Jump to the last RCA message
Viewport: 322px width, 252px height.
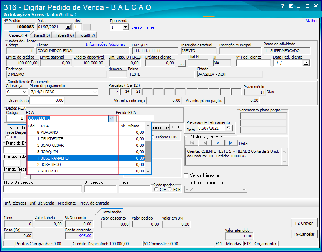point(231,143)
